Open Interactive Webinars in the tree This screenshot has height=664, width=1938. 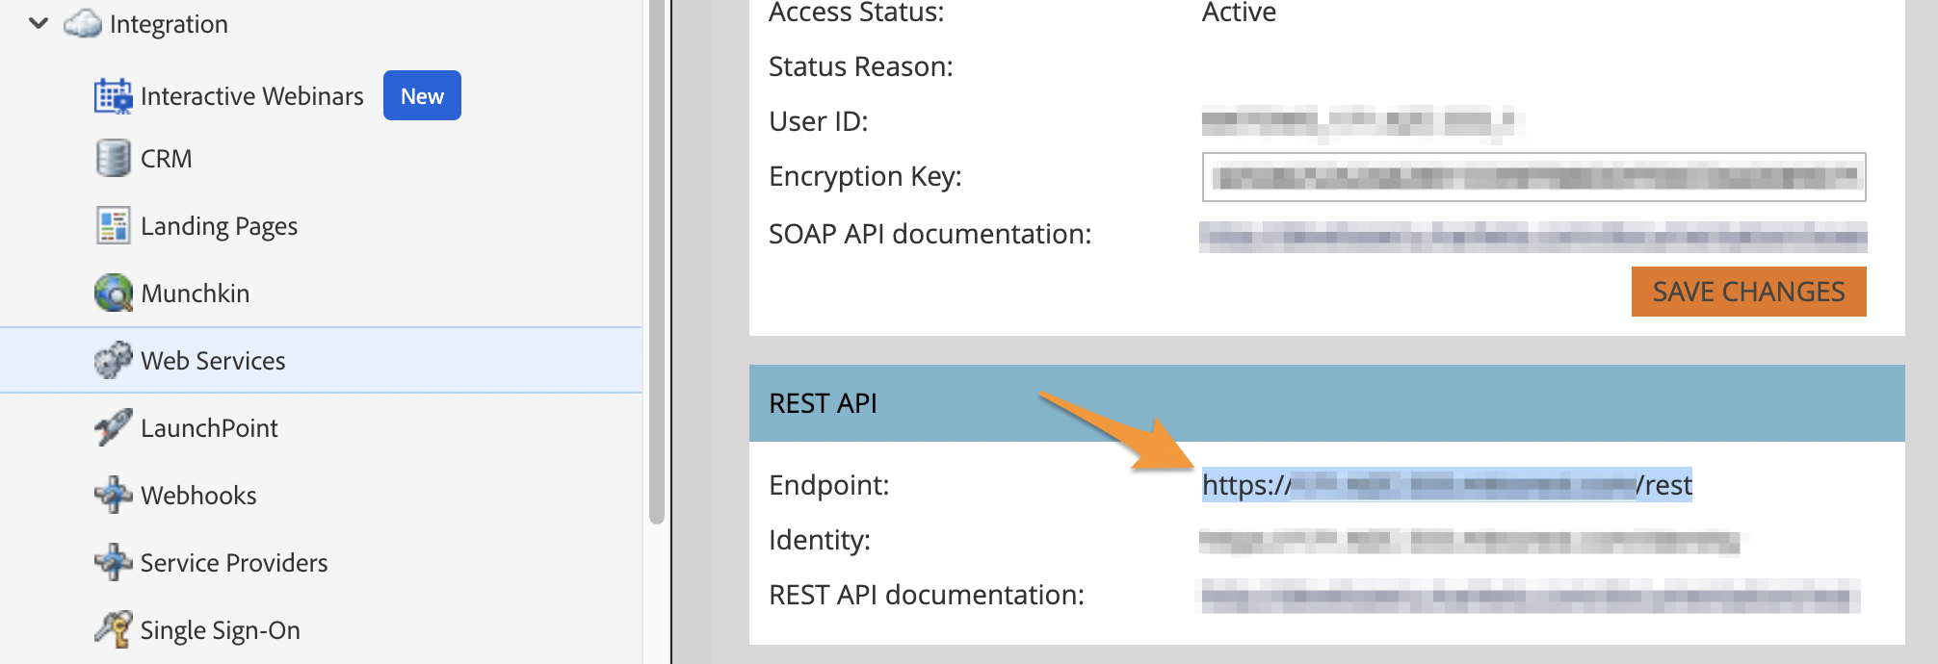[x=252, y=96]
